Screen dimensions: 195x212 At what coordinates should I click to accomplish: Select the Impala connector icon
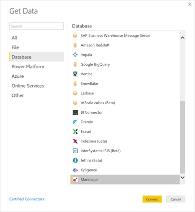75,55
